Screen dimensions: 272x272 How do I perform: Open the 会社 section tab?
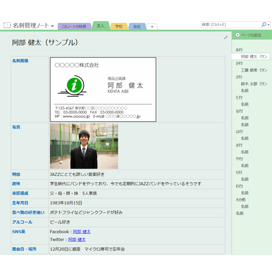[x=137, y=27]
